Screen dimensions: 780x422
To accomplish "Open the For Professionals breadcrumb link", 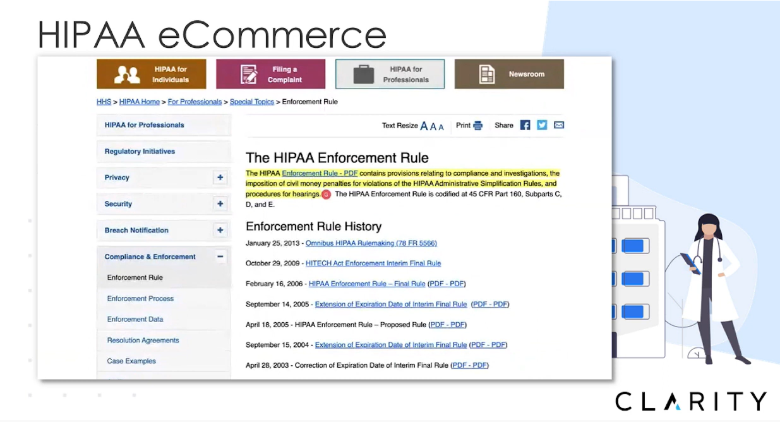I will coord(195,102).
